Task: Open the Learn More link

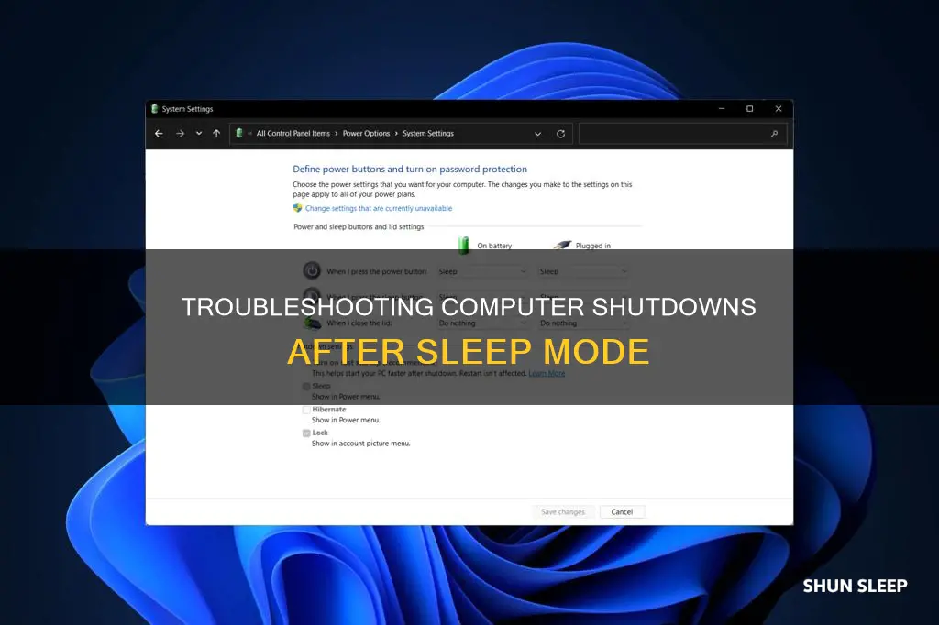Action: click(x=547, y=374)
